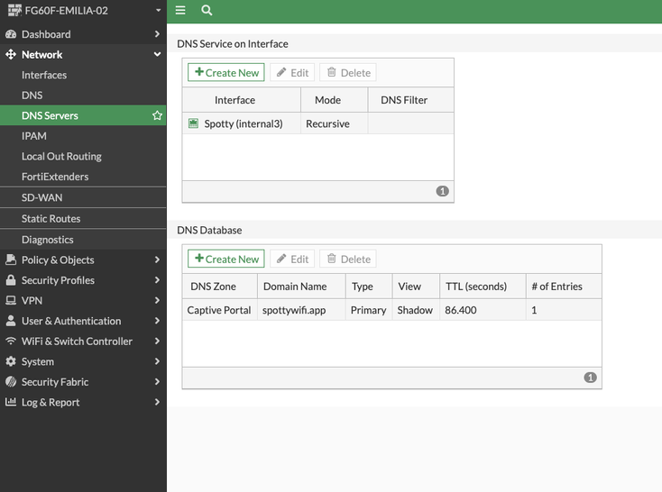Edit the selected DNS Database entry
The height and width of the screenshot is (492, 662).
(x=292, y=259)
